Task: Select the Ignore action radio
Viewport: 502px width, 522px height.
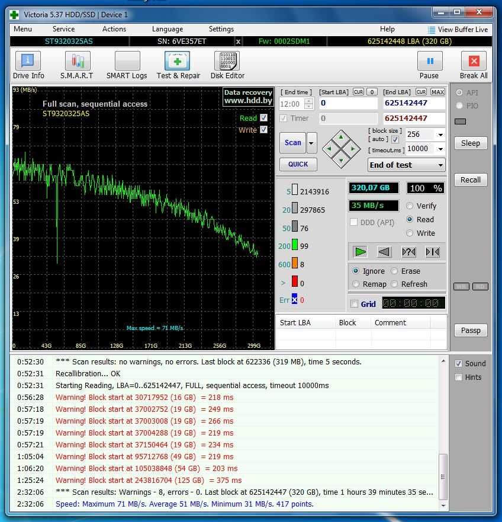Action: point(356,271)
